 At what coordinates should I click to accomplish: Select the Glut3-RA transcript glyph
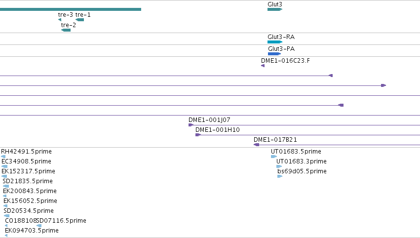[x=275, y=42]
